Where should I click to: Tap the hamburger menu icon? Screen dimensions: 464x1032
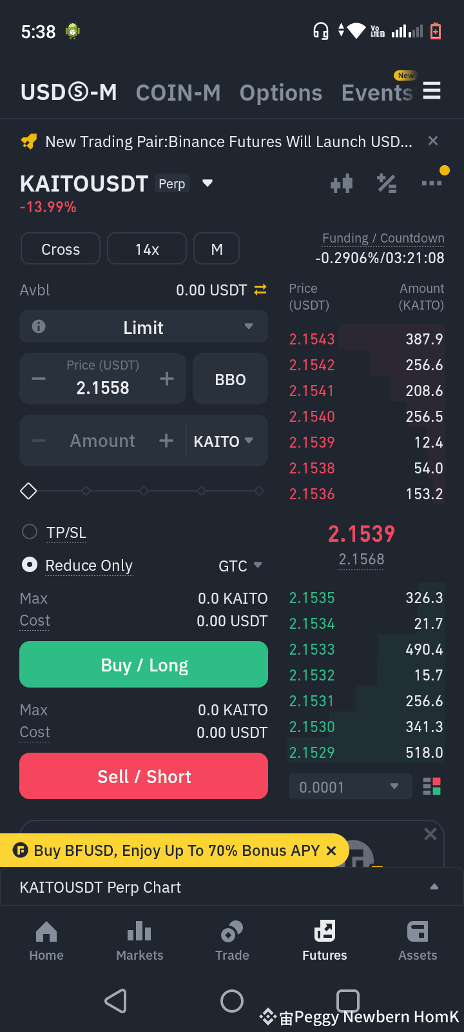[432, 91]
